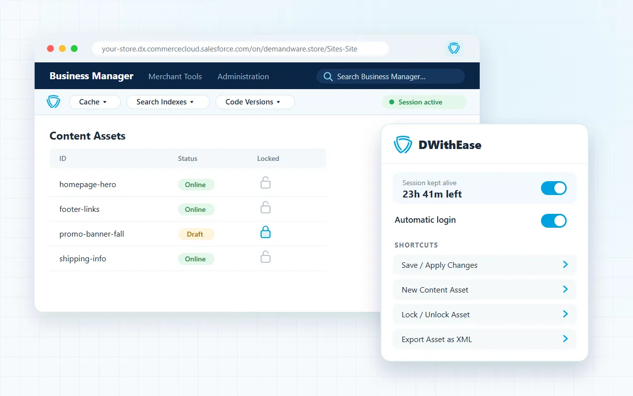Click the green maximize window dot
Screen dimensions: 633x396
pyautogui.click(x=74, y=49)
